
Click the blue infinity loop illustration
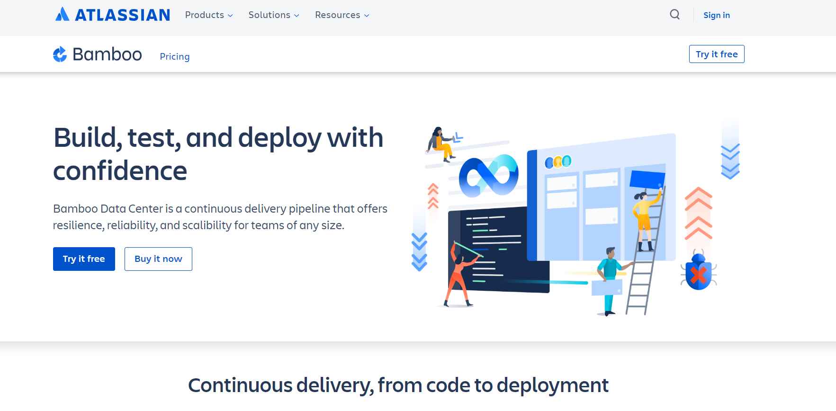(488, 176)
